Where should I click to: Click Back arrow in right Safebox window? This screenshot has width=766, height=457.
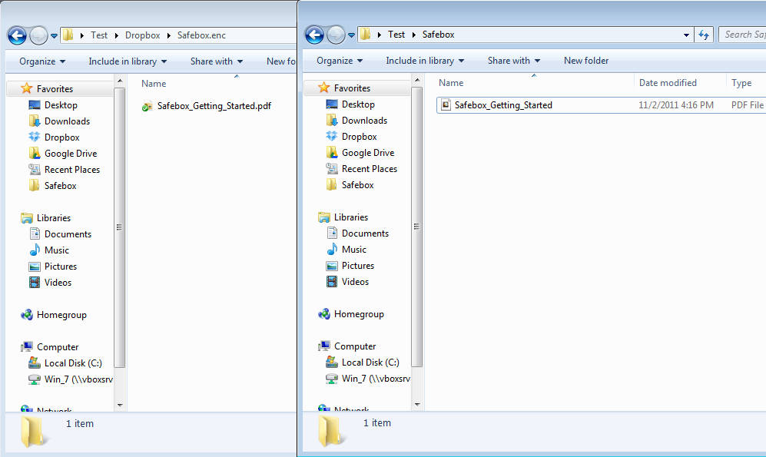pos(314,35)
